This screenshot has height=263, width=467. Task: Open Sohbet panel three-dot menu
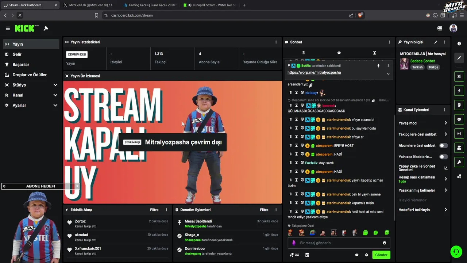click(389, 42)
